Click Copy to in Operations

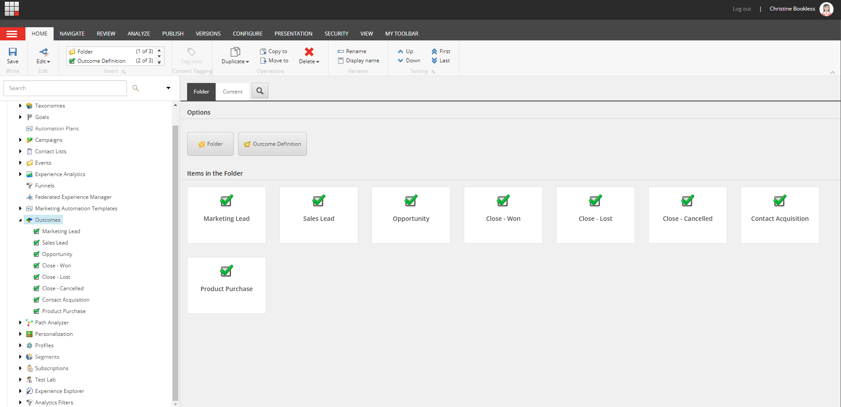pyautogui.click(x=274, y=51)
